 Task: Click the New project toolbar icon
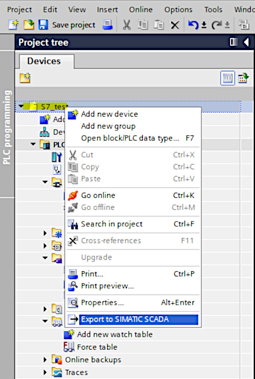(x=13, y=25)
